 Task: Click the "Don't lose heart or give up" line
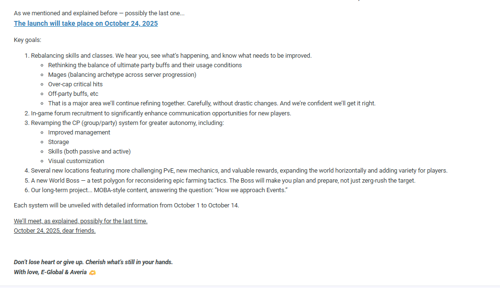pos(93,262)
